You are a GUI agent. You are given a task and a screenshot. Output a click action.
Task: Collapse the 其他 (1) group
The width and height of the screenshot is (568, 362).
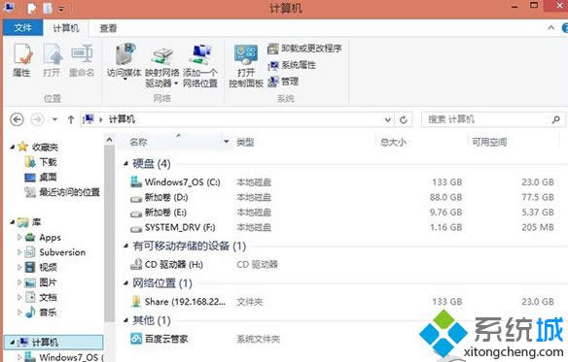[x=125, y=321]
